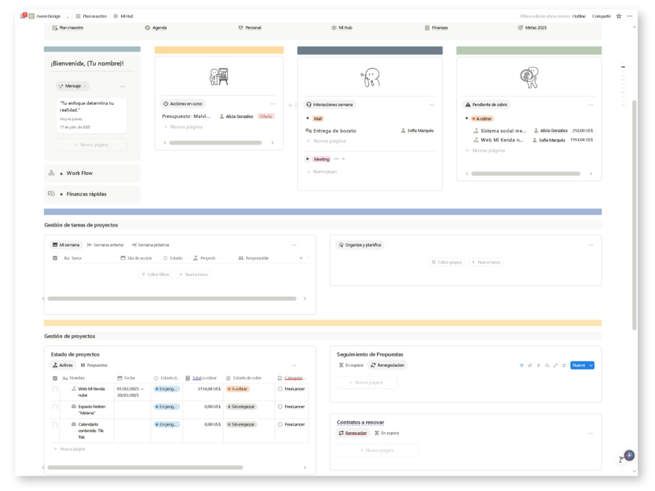Click the Notion AI assistant floating icon

[629, 455]
